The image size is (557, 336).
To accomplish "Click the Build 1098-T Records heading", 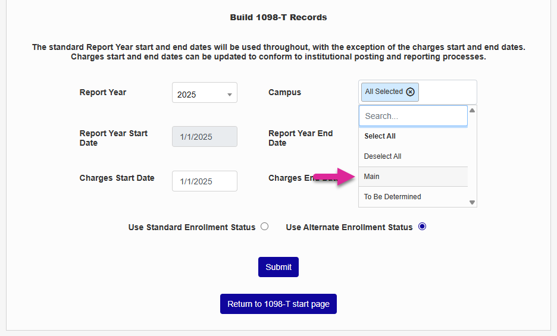I will (x=278, y=17).
